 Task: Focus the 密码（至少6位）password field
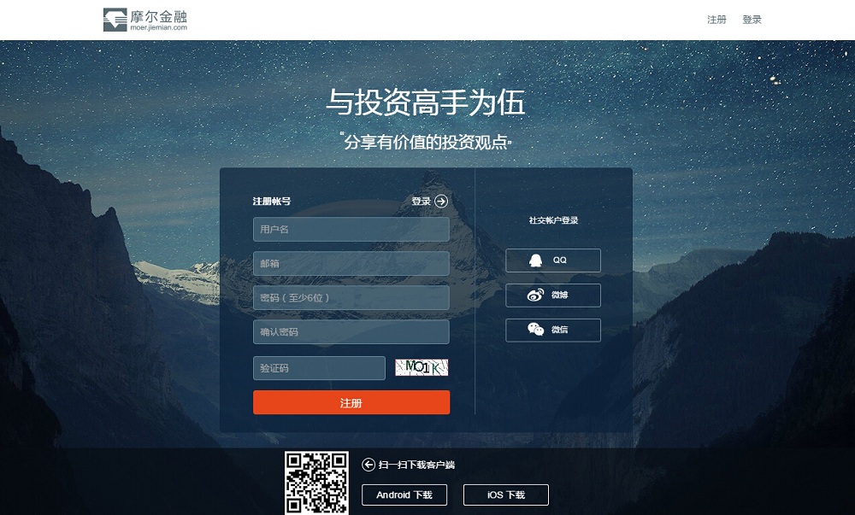pos(351,298)
